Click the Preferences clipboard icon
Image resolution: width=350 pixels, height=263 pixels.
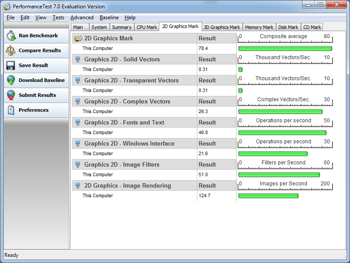coord(10,110)
